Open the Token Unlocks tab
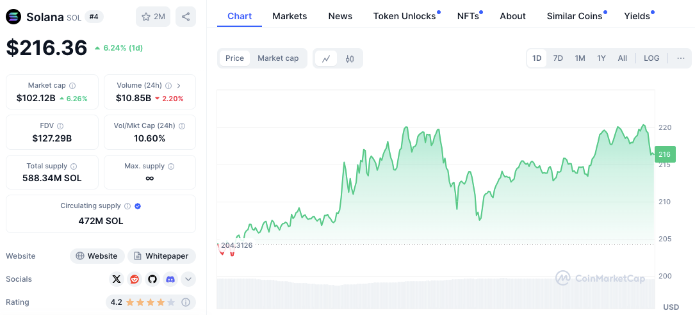 [x=404, y=16]
